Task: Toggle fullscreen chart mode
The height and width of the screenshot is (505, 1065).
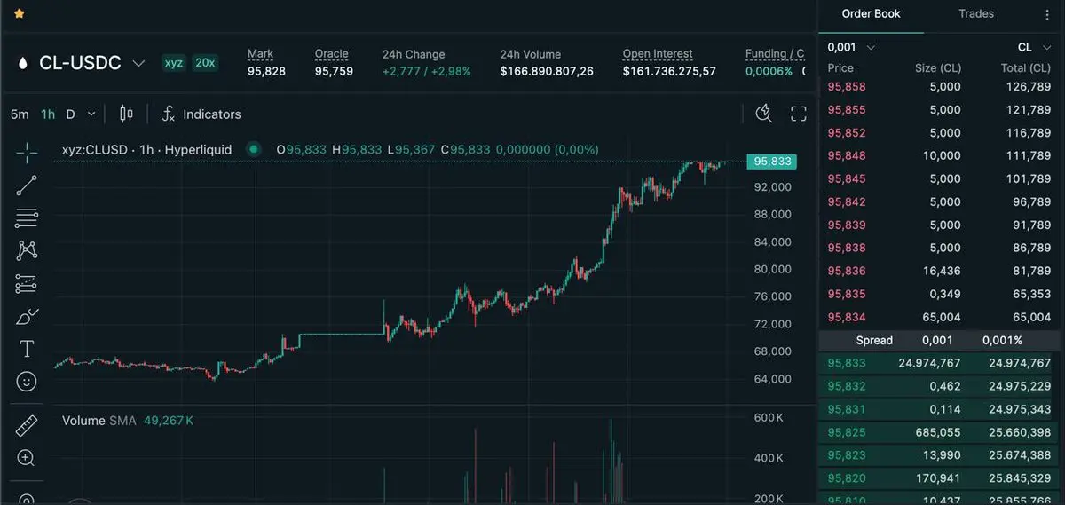Action: click(x=798, y=114)
